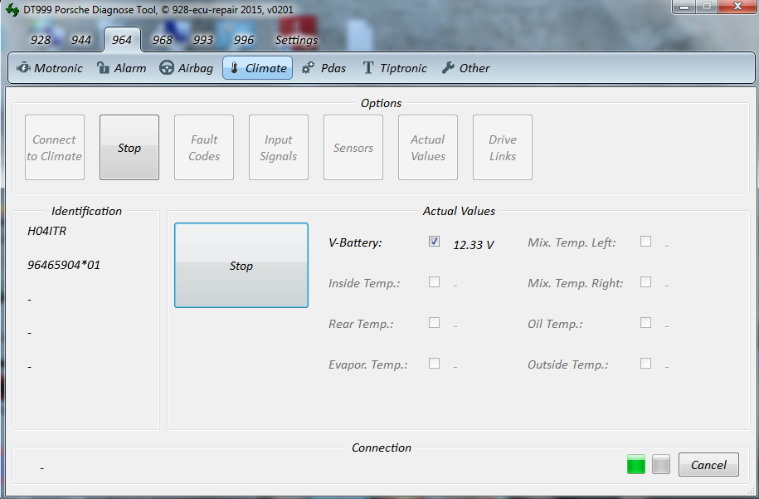Click the green connection status indicator
This screenshot has height=499, width=759.
635,465
